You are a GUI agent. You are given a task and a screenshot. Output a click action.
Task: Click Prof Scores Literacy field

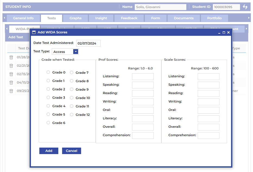(143, 119)
